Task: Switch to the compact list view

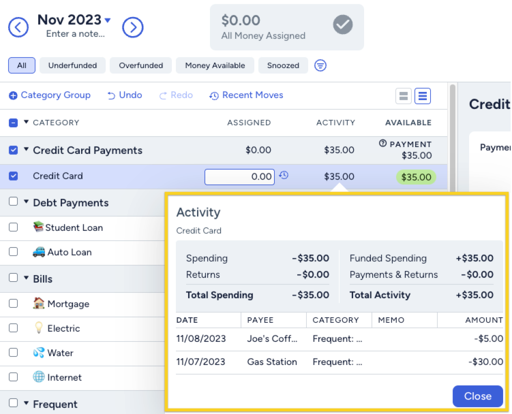Action: pyautogui.click(x=404, y=96)
